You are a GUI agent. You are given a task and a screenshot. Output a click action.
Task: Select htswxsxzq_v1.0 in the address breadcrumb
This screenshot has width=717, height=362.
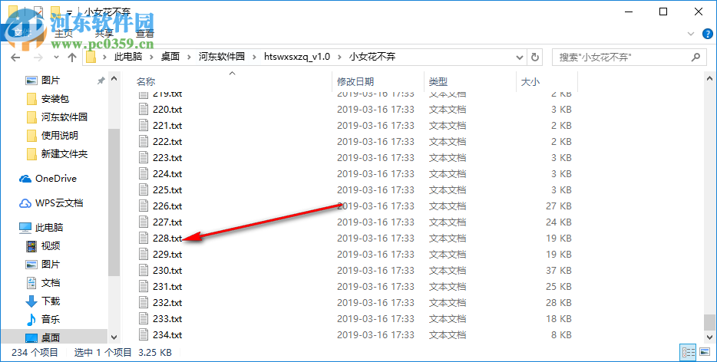297,57
